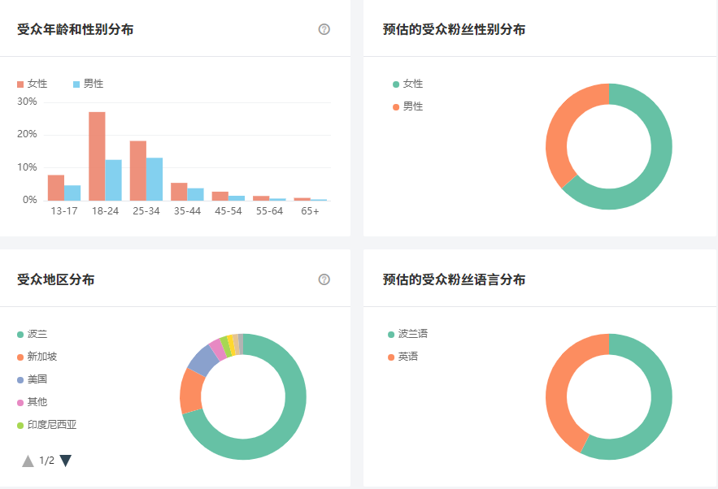The image size is (718, 489).
Task: Open the help icon beside 受众年龄和性别分布
Action: tap(324, 29)
